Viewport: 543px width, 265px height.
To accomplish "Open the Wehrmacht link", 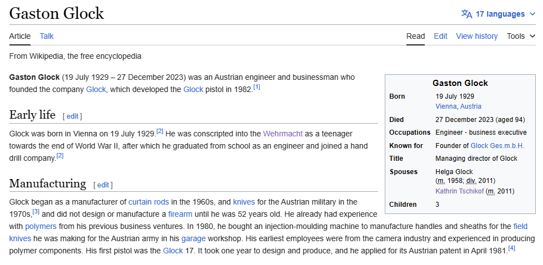I will point(283,134).
